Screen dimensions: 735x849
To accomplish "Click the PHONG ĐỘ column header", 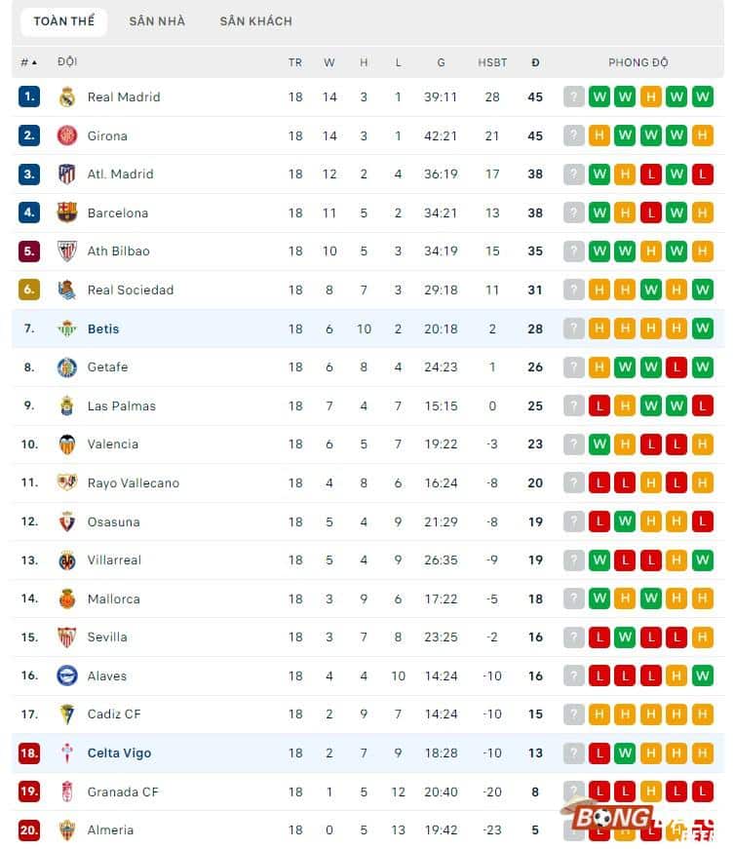I will tap(638, 61).
